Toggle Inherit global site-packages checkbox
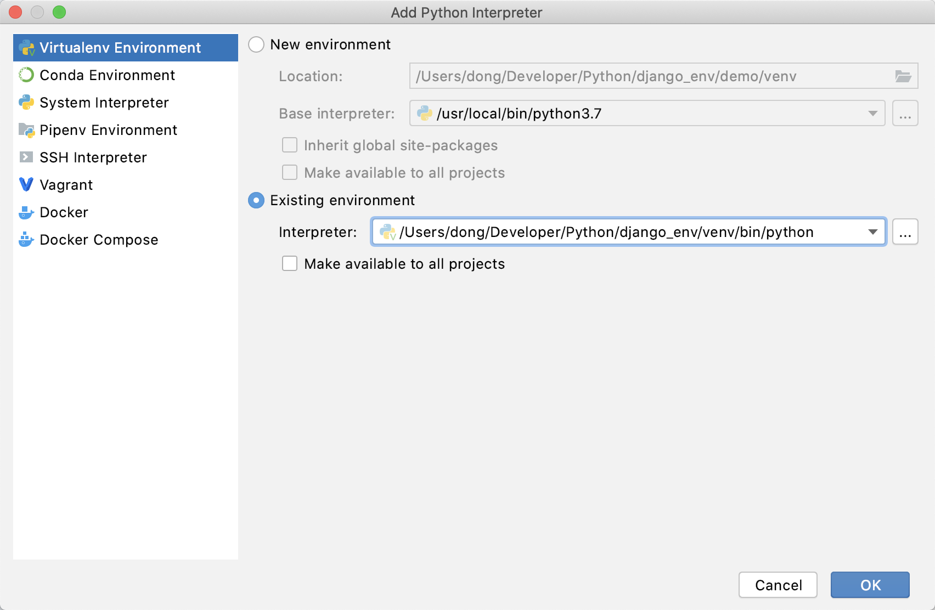The height and width of the screenshot is (610, 935). click(290, 145)
